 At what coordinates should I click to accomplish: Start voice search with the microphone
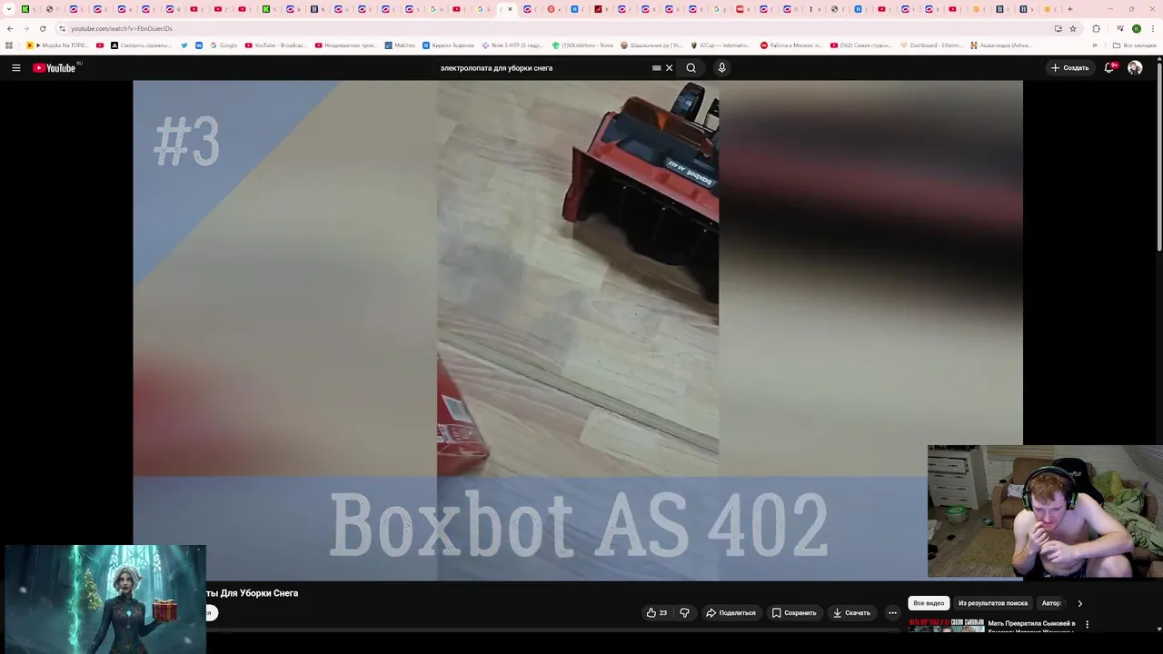tap(722, 68)
